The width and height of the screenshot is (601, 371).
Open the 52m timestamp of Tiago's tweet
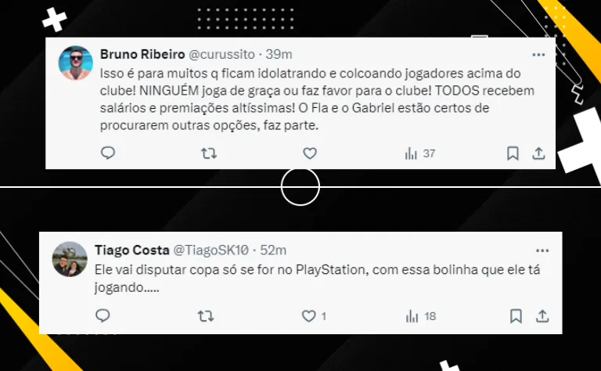tap(273, 250)
